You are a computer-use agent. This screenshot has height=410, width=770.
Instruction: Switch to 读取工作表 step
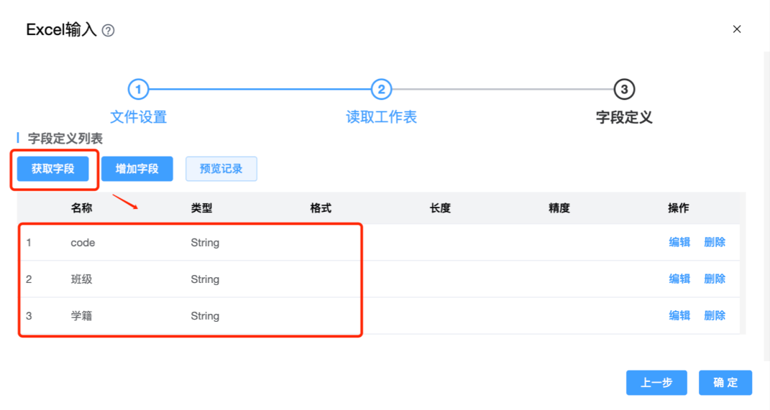click(x=381, y=117)
